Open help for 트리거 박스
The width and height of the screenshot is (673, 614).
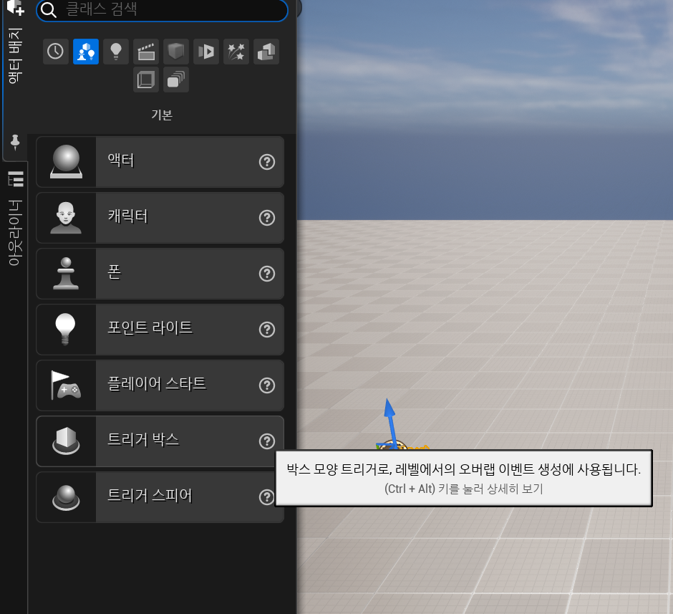267,441
